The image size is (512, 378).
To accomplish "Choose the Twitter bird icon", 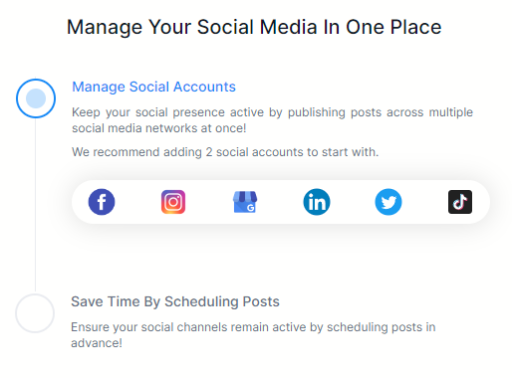I will click(388, 202).
